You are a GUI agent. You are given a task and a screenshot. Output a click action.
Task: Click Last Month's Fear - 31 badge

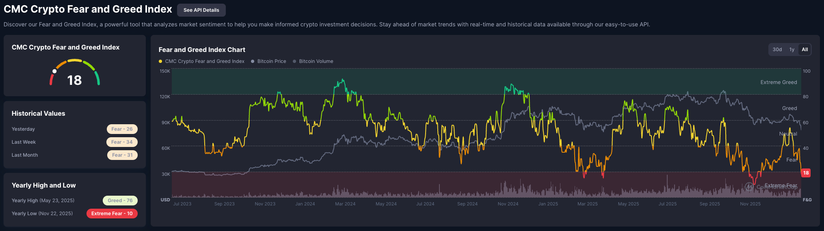pos(122,155)
